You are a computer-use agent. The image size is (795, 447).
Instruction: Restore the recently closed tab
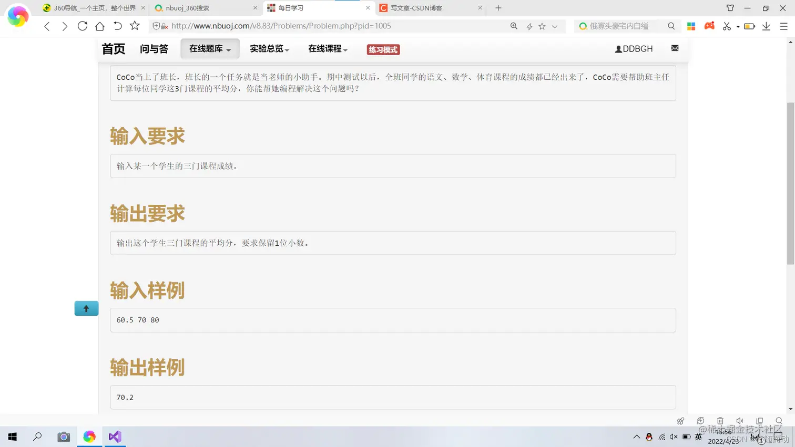click(x=117, y=26)
